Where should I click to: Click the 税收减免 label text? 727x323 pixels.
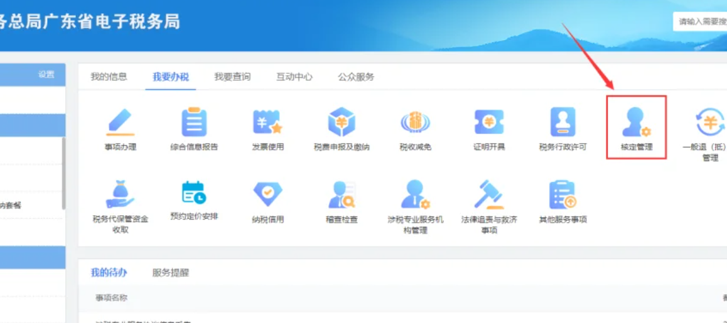pos(416,147)
